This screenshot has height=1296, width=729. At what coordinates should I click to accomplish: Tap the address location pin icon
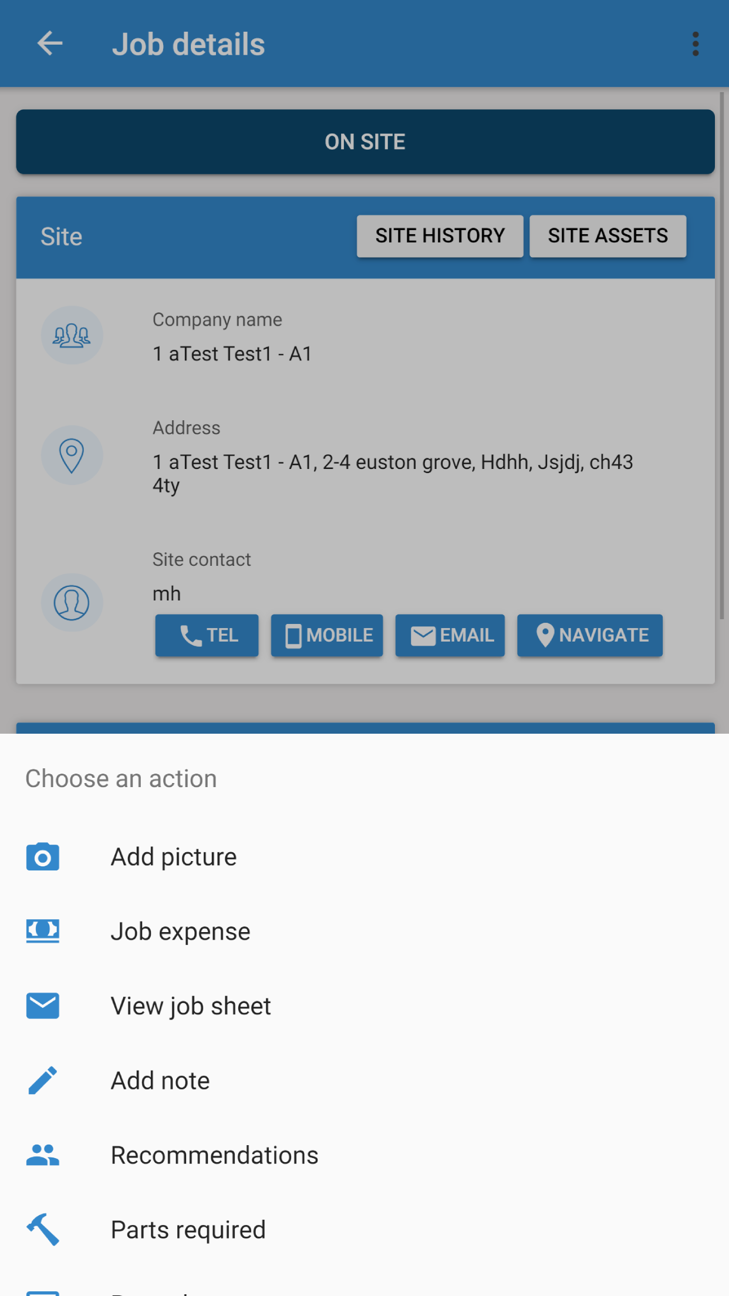(x=72, y=455)
